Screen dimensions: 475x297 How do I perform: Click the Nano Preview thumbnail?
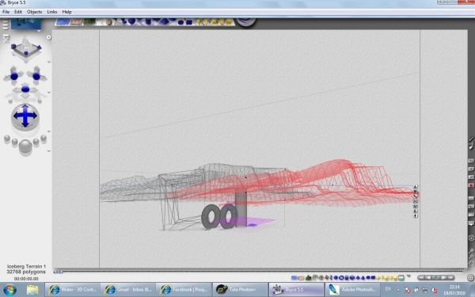[26, 24]
